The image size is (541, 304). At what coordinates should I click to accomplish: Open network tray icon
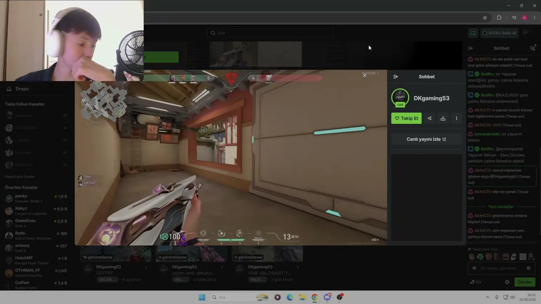coord(505,297)
